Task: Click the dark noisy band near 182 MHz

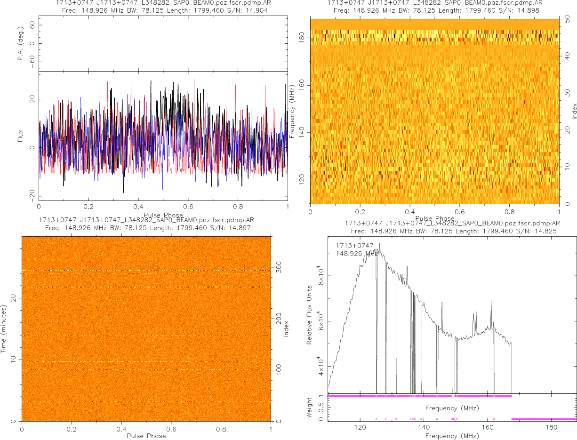Action: pyautogui.click(x=434, y=35)
